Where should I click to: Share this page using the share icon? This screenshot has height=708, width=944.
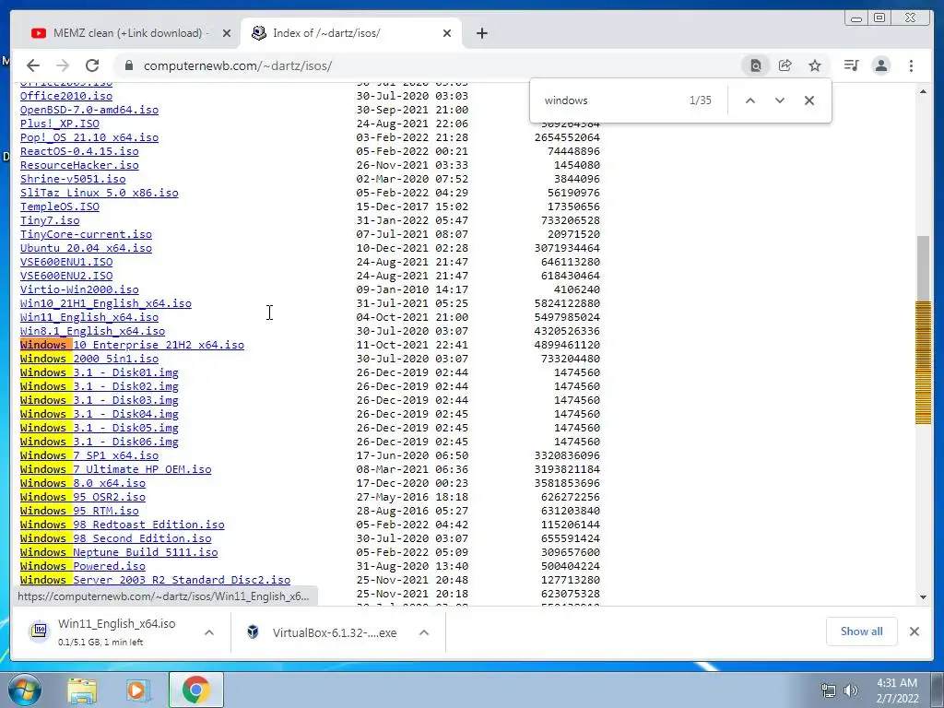point(785,65)
